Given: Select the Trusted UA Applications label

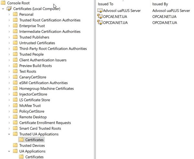Looking at the screenshot, I should [x=39, y=134].
